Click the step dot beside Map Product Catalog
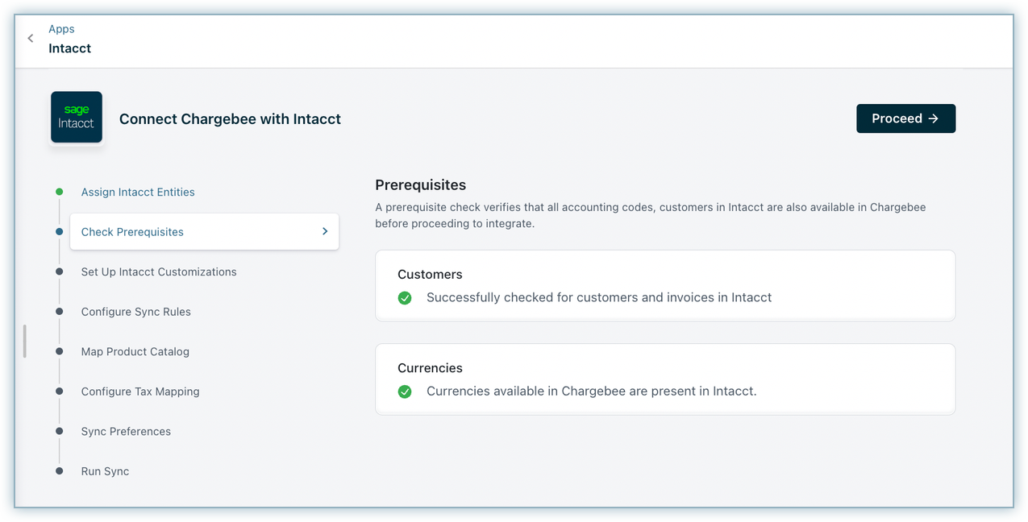Screen dimensions: 1028x522 pos(60,352)
